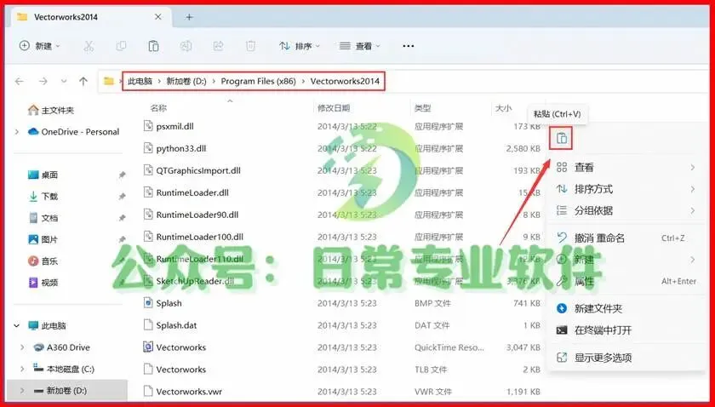Image resolution: width=715 pixels, height=407 pixels.
Task: Click the Copy icon in toolbar
Action: pyautogui.click(x=121, y=46)
